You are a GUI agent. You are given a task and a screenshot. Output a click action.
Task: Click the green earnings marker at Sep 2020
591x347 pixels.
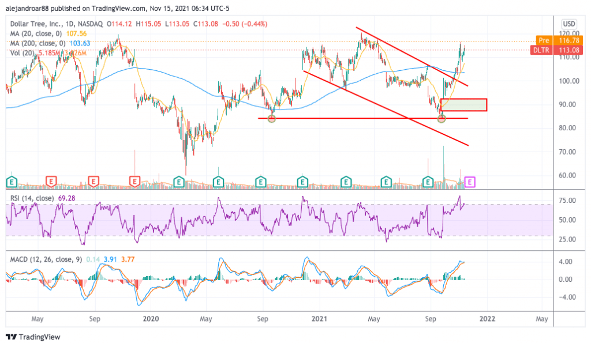coord(260,183)
